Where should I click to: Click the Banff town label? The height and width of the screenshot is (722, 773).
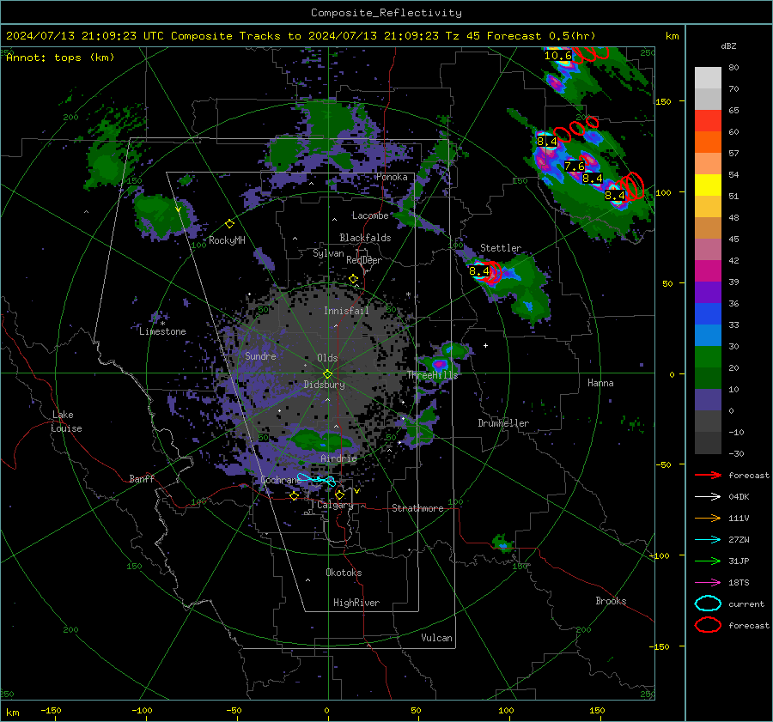coord(142,478)
